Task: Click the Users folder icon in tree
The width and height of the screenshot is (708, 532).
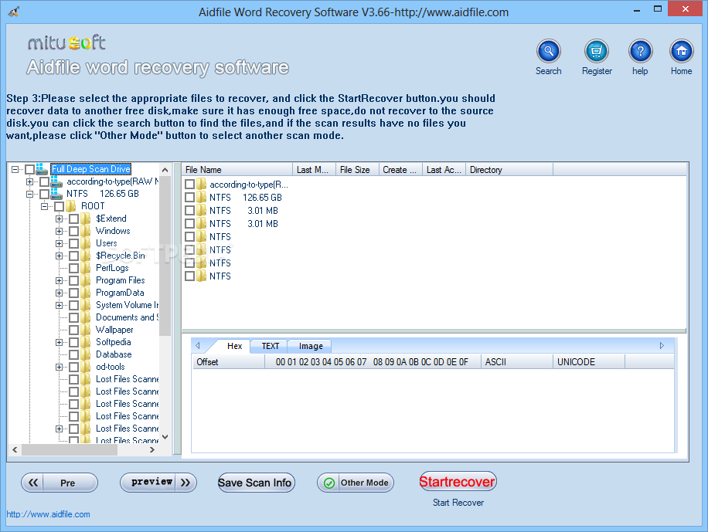Action: click(85, 243)
